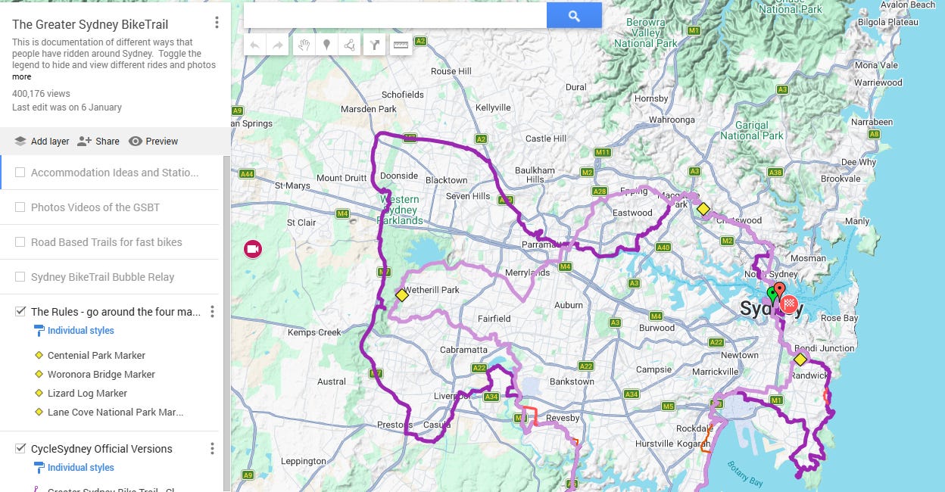Open options menu for CycleSydney Official Versions layer

(212, 449)
